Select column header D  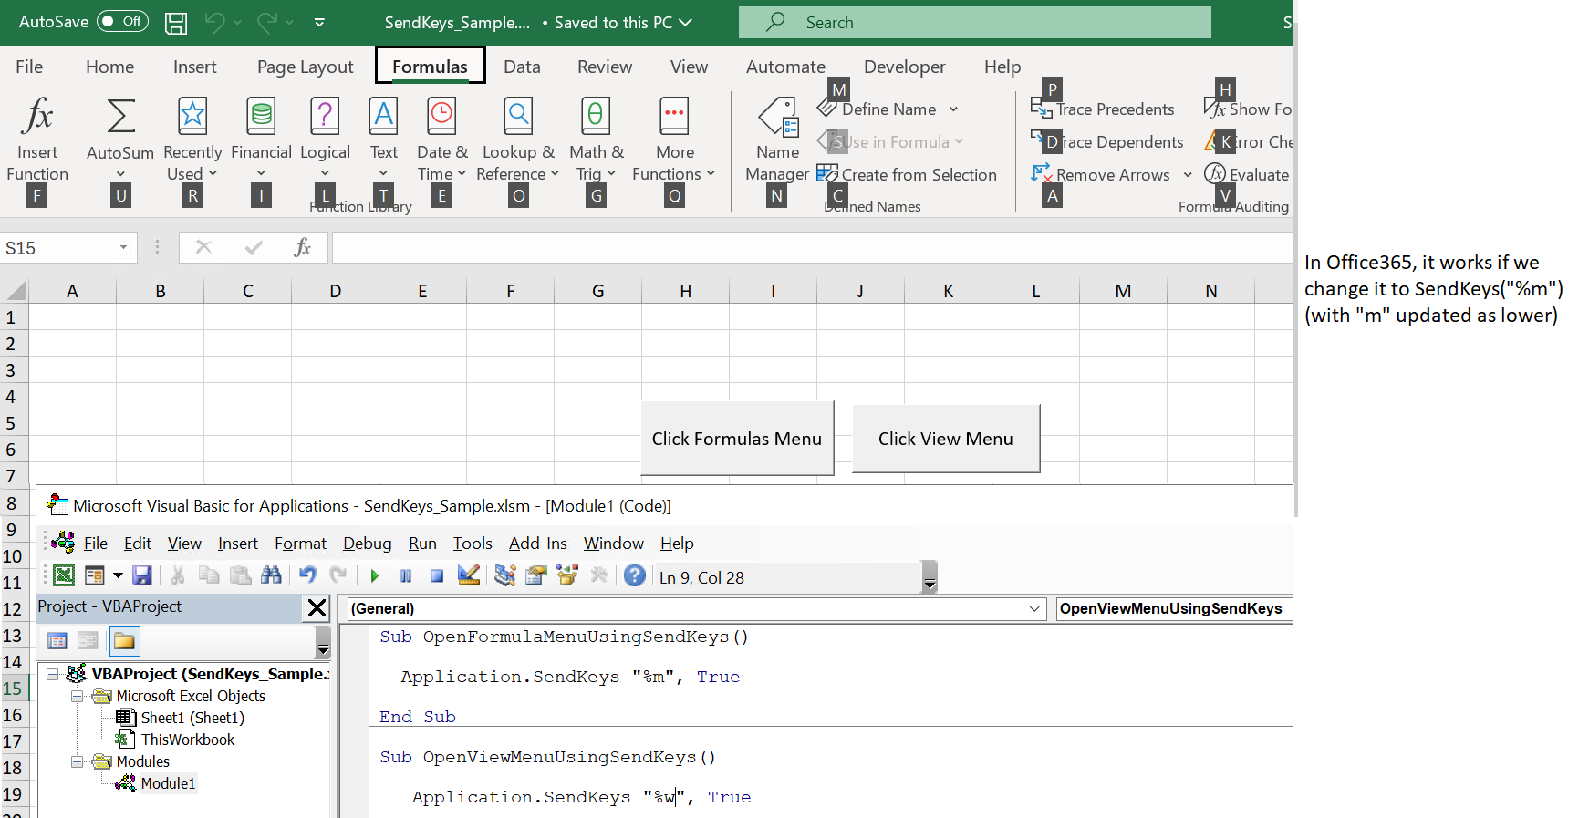(x=335, y=291)
